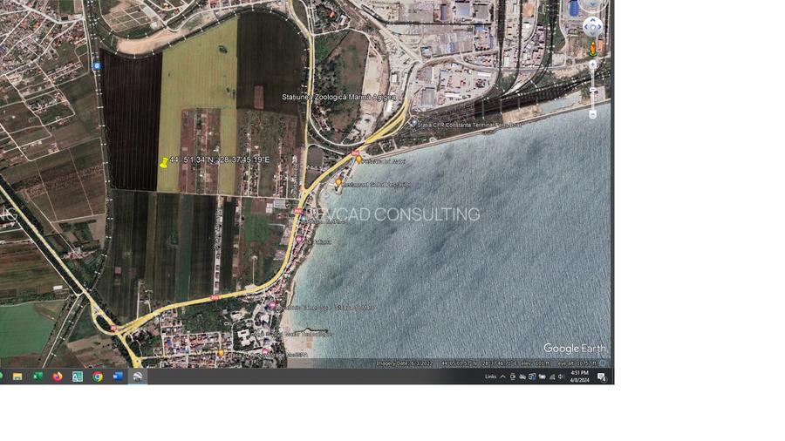Click Google Earth taskbar icon

137,377
